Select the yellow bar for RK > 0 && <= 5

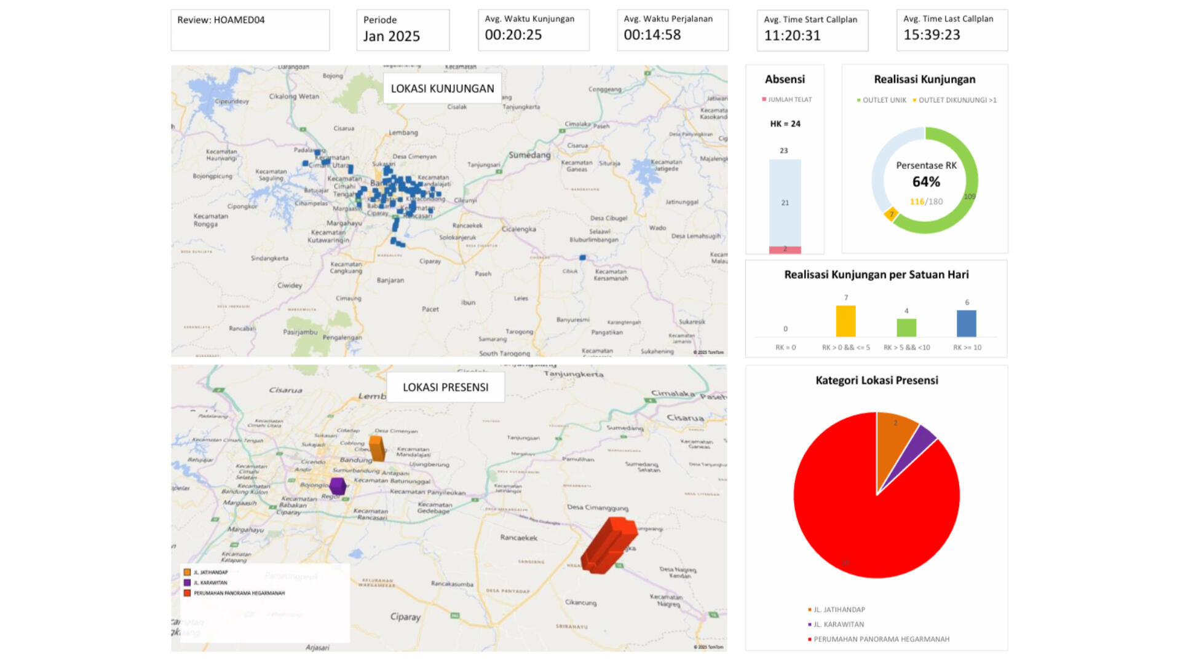tap(845, 321)
